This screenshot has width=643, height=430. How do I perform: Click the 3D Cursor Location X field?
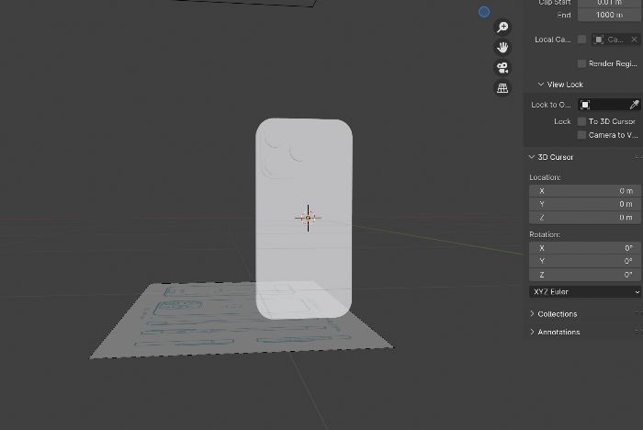(585, 191)
